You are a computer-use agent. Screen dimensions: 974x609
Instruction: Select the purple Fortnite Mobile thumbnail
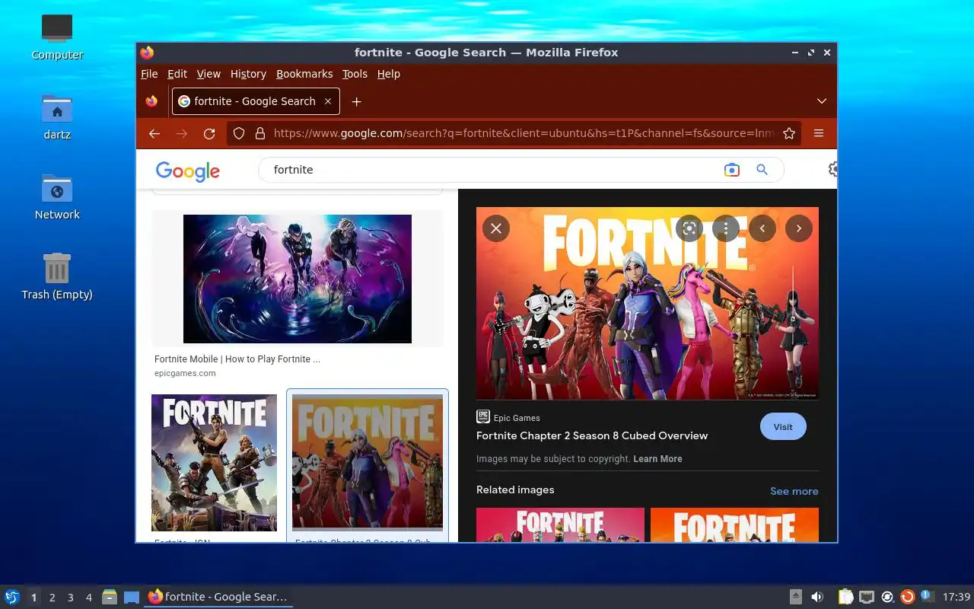pyautogui.click(x=298, y=279)
